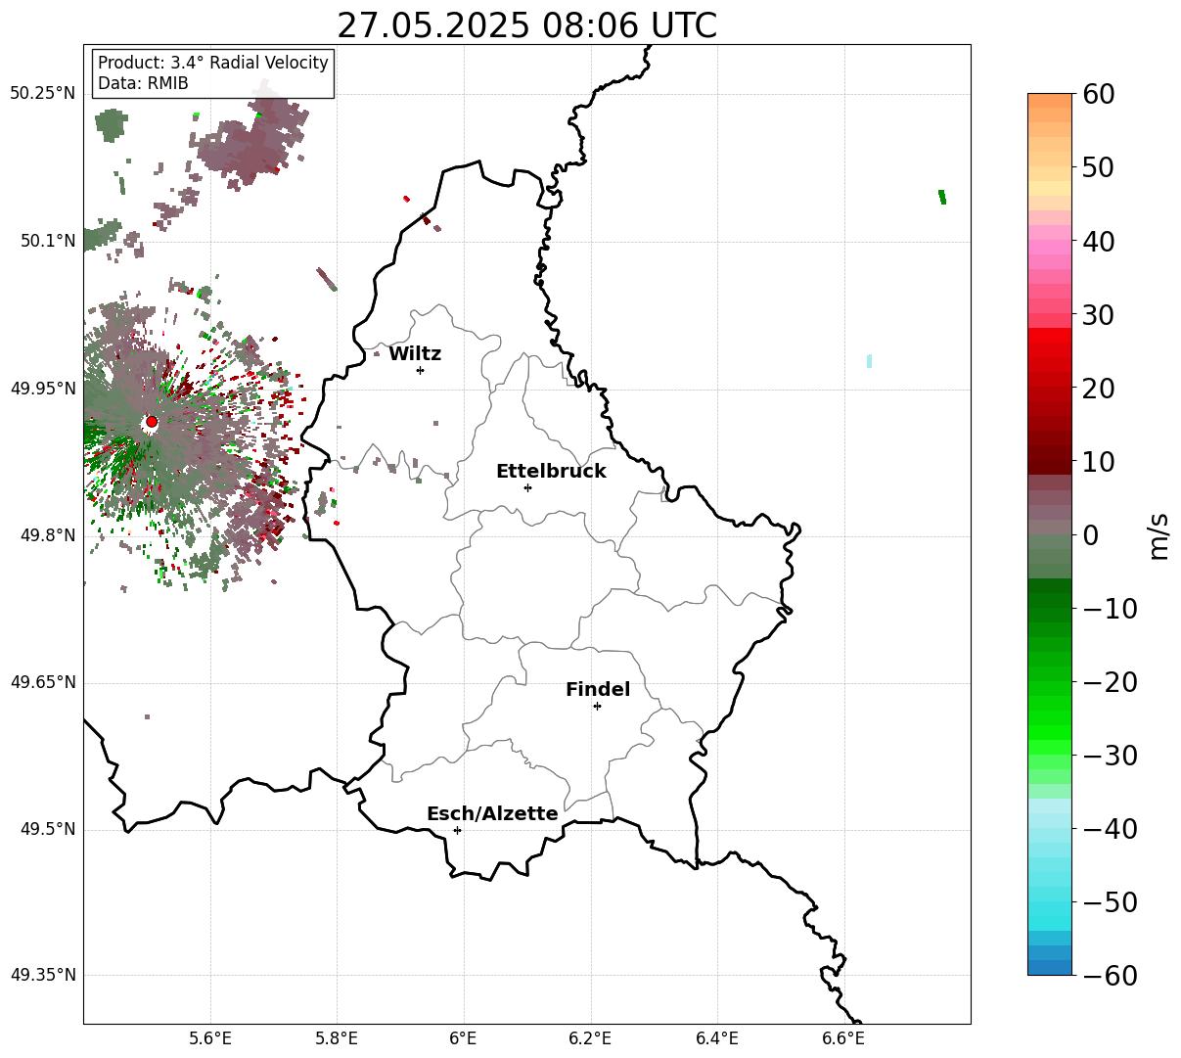Click the Product: 3.4° Radial Velocity label

tap(213, 63)
